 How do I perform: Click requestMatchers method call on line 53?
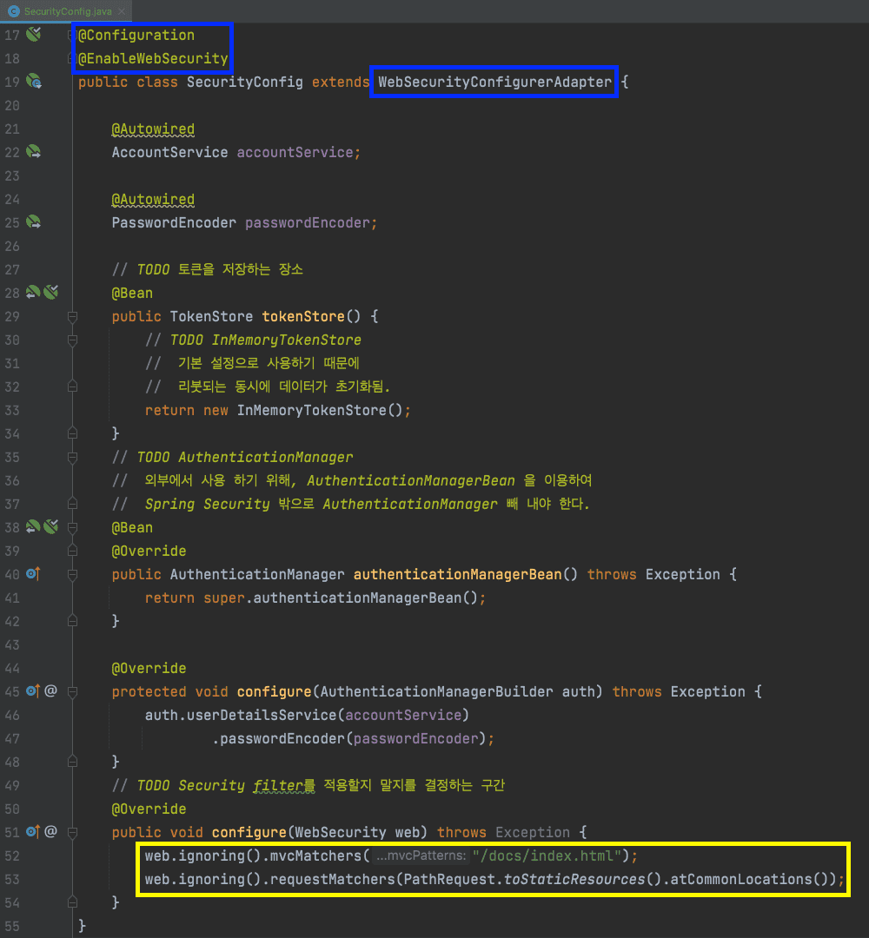[333, 879]
